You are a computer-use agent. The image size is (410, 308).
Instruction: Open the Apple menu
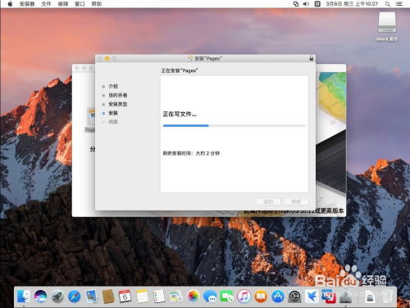(10, 4)
